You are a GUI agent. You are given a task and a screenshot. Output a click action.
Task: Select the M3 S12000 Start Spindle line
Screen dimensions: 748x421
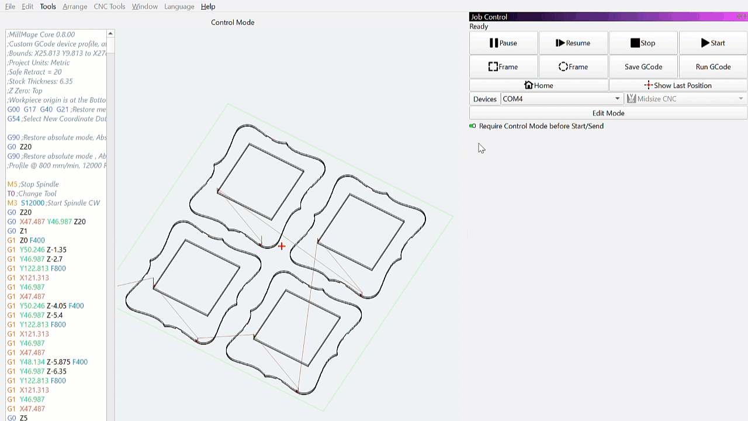(x=54, y=203)
